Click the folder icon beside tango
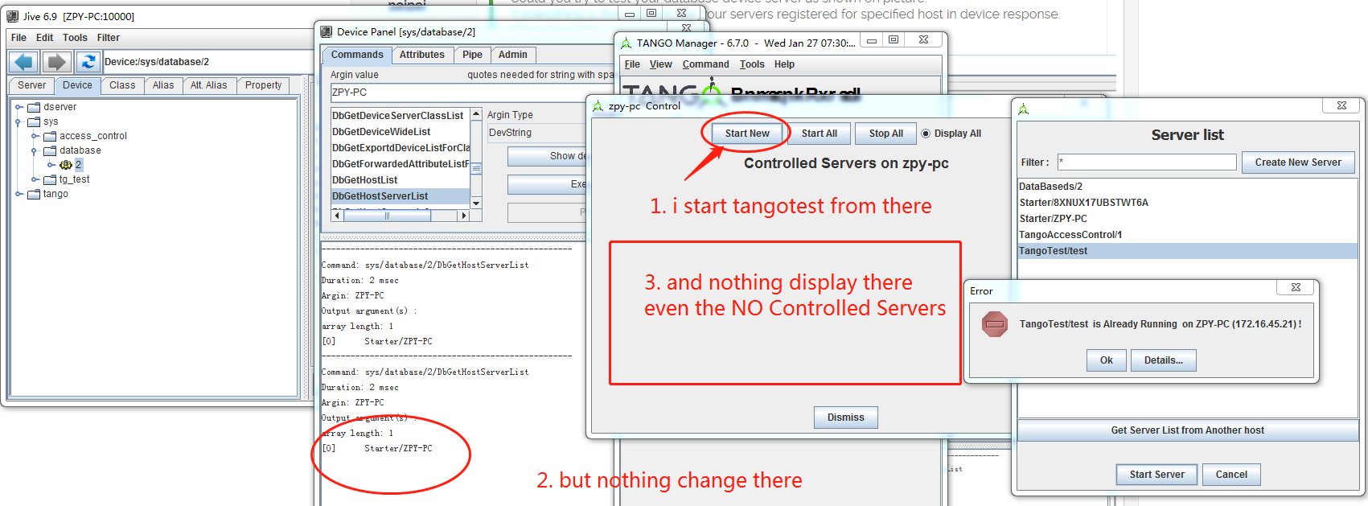 coord(34,194)
